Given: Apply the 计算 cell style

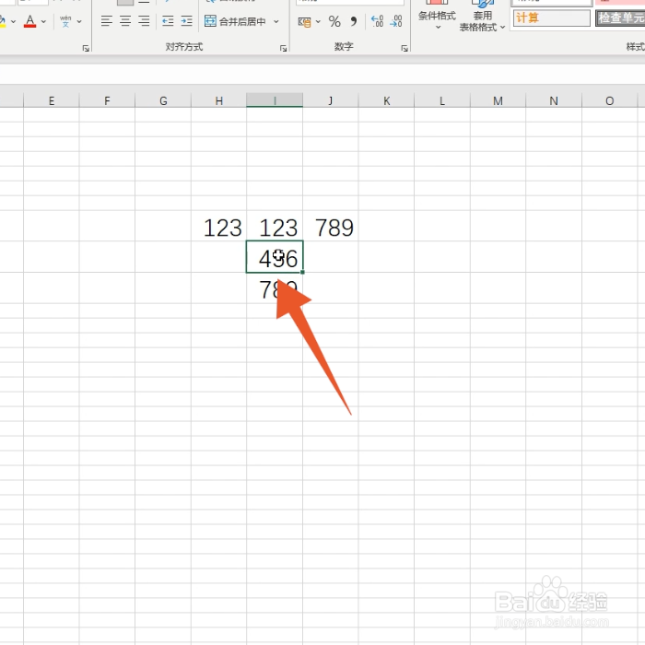Looking at the screenshot, I should coord(552,18).
